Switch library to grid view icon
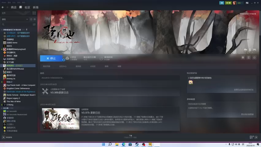Screen dimensions: 261x147 (x=34, y=13)
